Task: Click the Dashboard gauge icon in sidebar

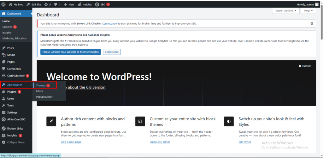Action: pyautogui.click(x=3, y=14)
